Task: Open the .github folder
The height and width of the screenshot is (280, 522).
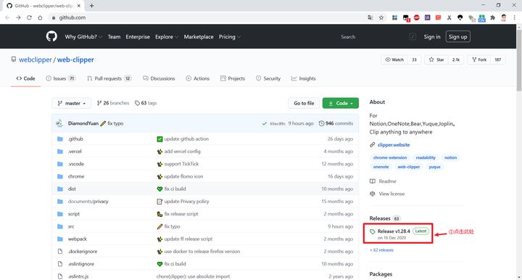Action: 75,139
